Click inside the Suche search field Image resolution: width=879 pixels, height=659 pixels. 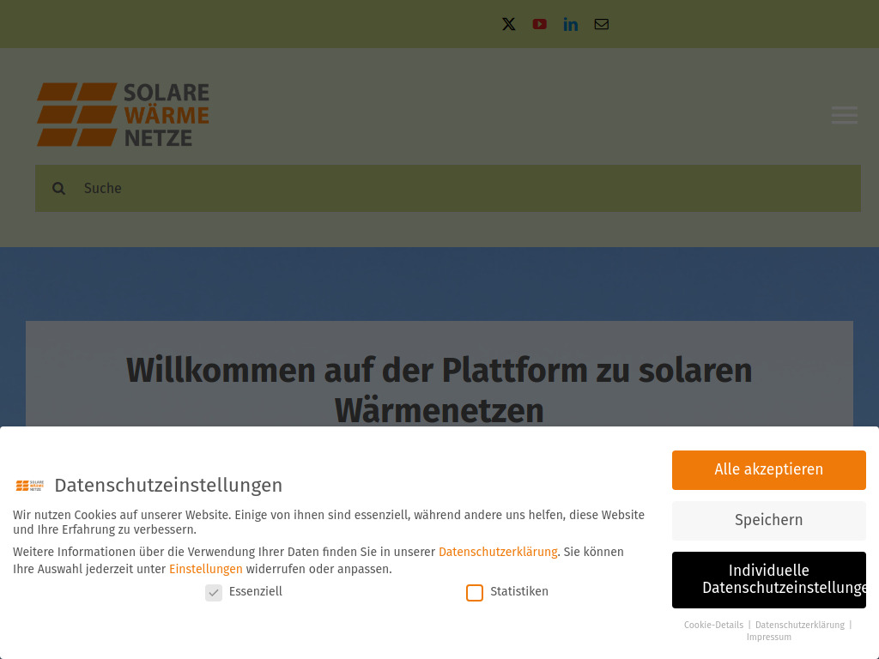coord(343,188)
